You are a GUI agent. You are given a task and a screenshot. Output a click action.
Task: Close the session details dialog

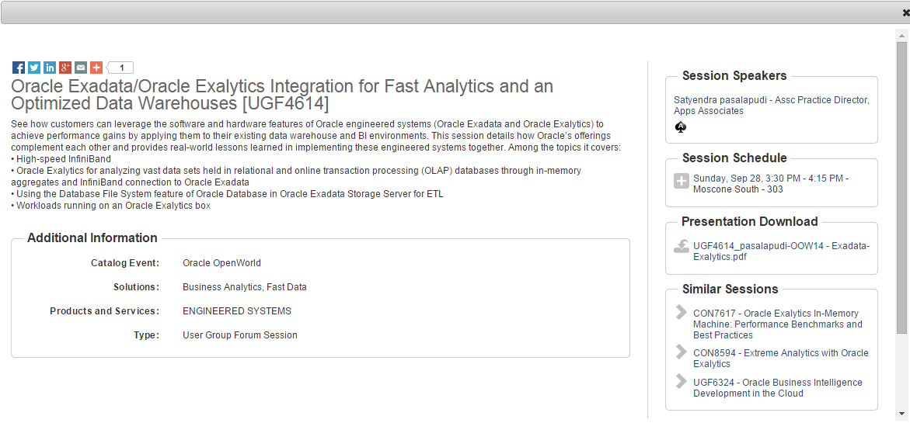pos(906,12)
